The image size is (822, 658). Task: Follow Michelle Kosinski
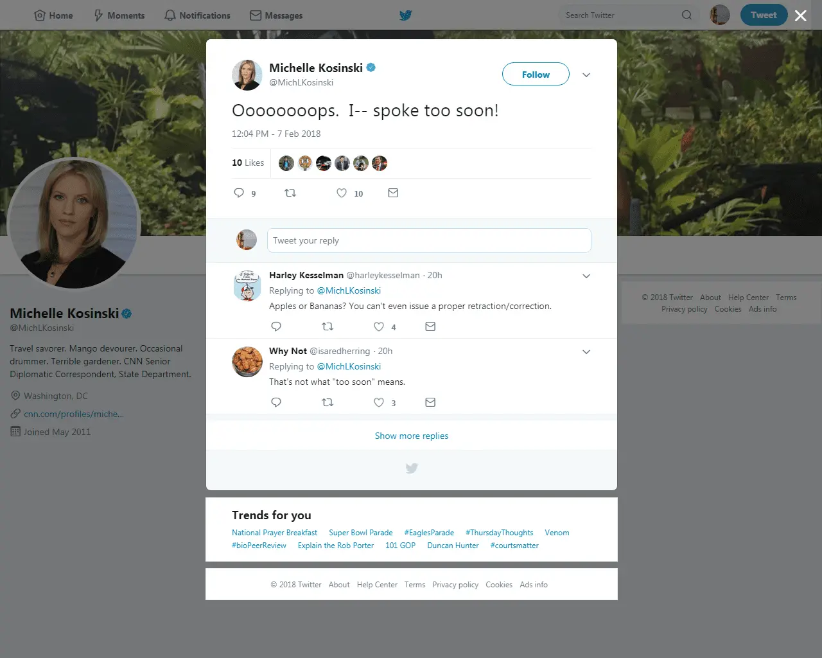coord(536,75)
